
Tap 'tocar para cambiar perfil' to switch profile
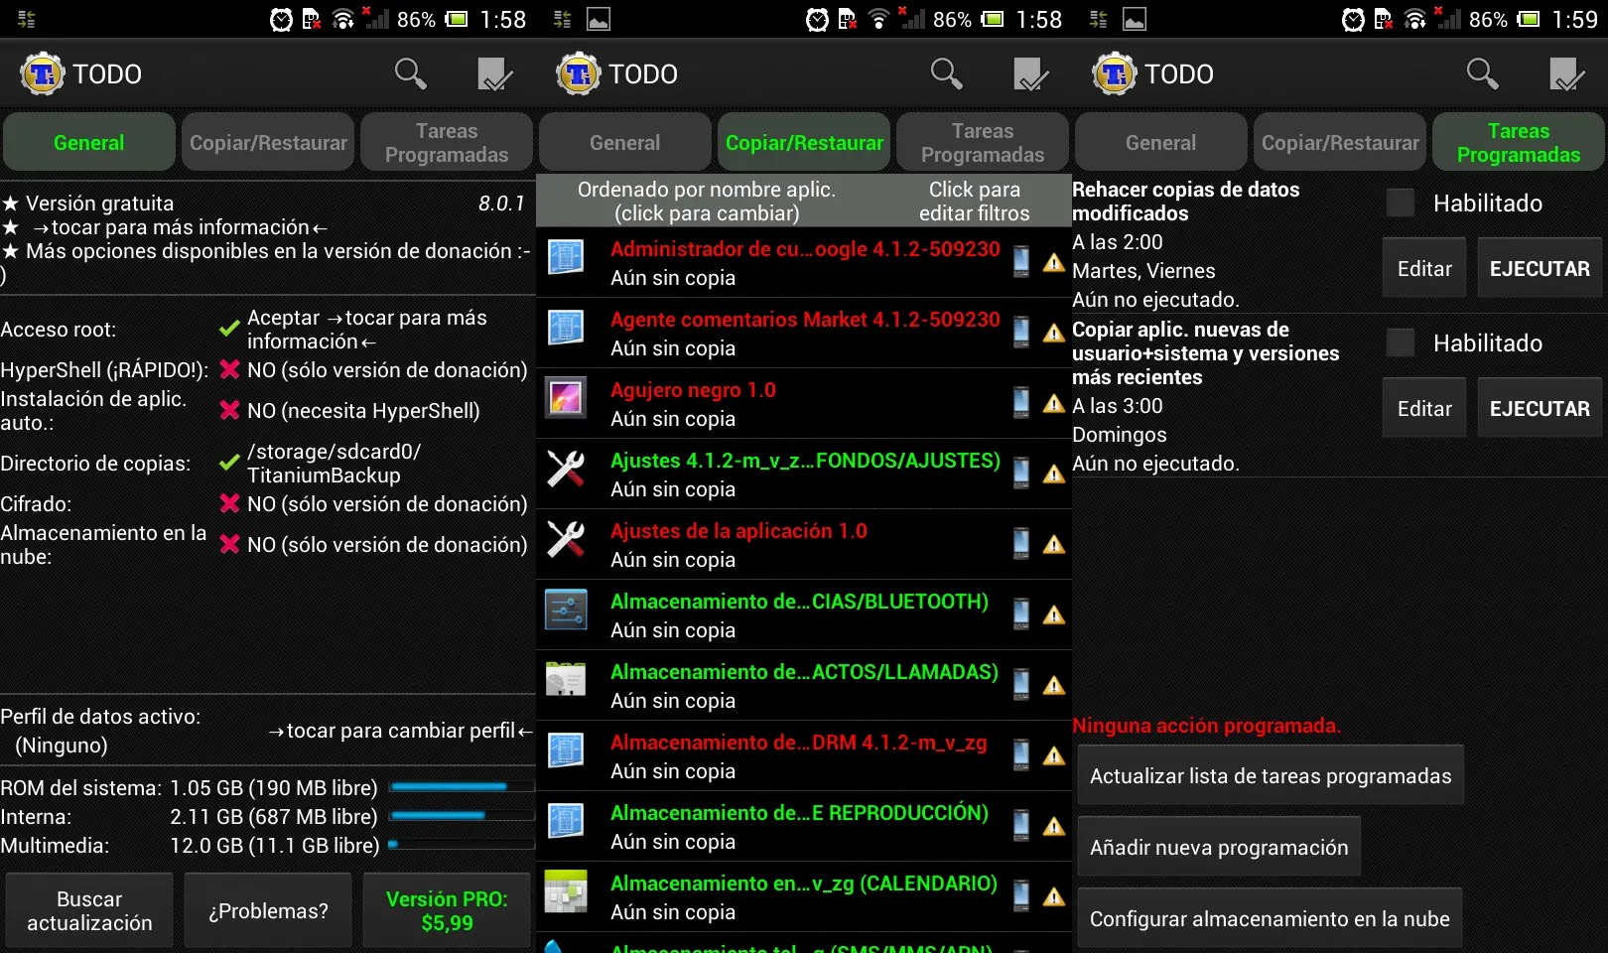(x=400, y=731)
